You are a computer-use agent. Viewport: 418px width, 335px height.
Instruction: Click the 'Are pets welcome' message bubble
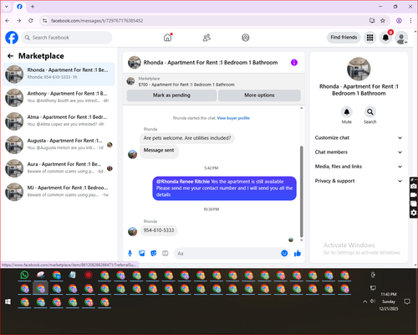pos(187,138)
